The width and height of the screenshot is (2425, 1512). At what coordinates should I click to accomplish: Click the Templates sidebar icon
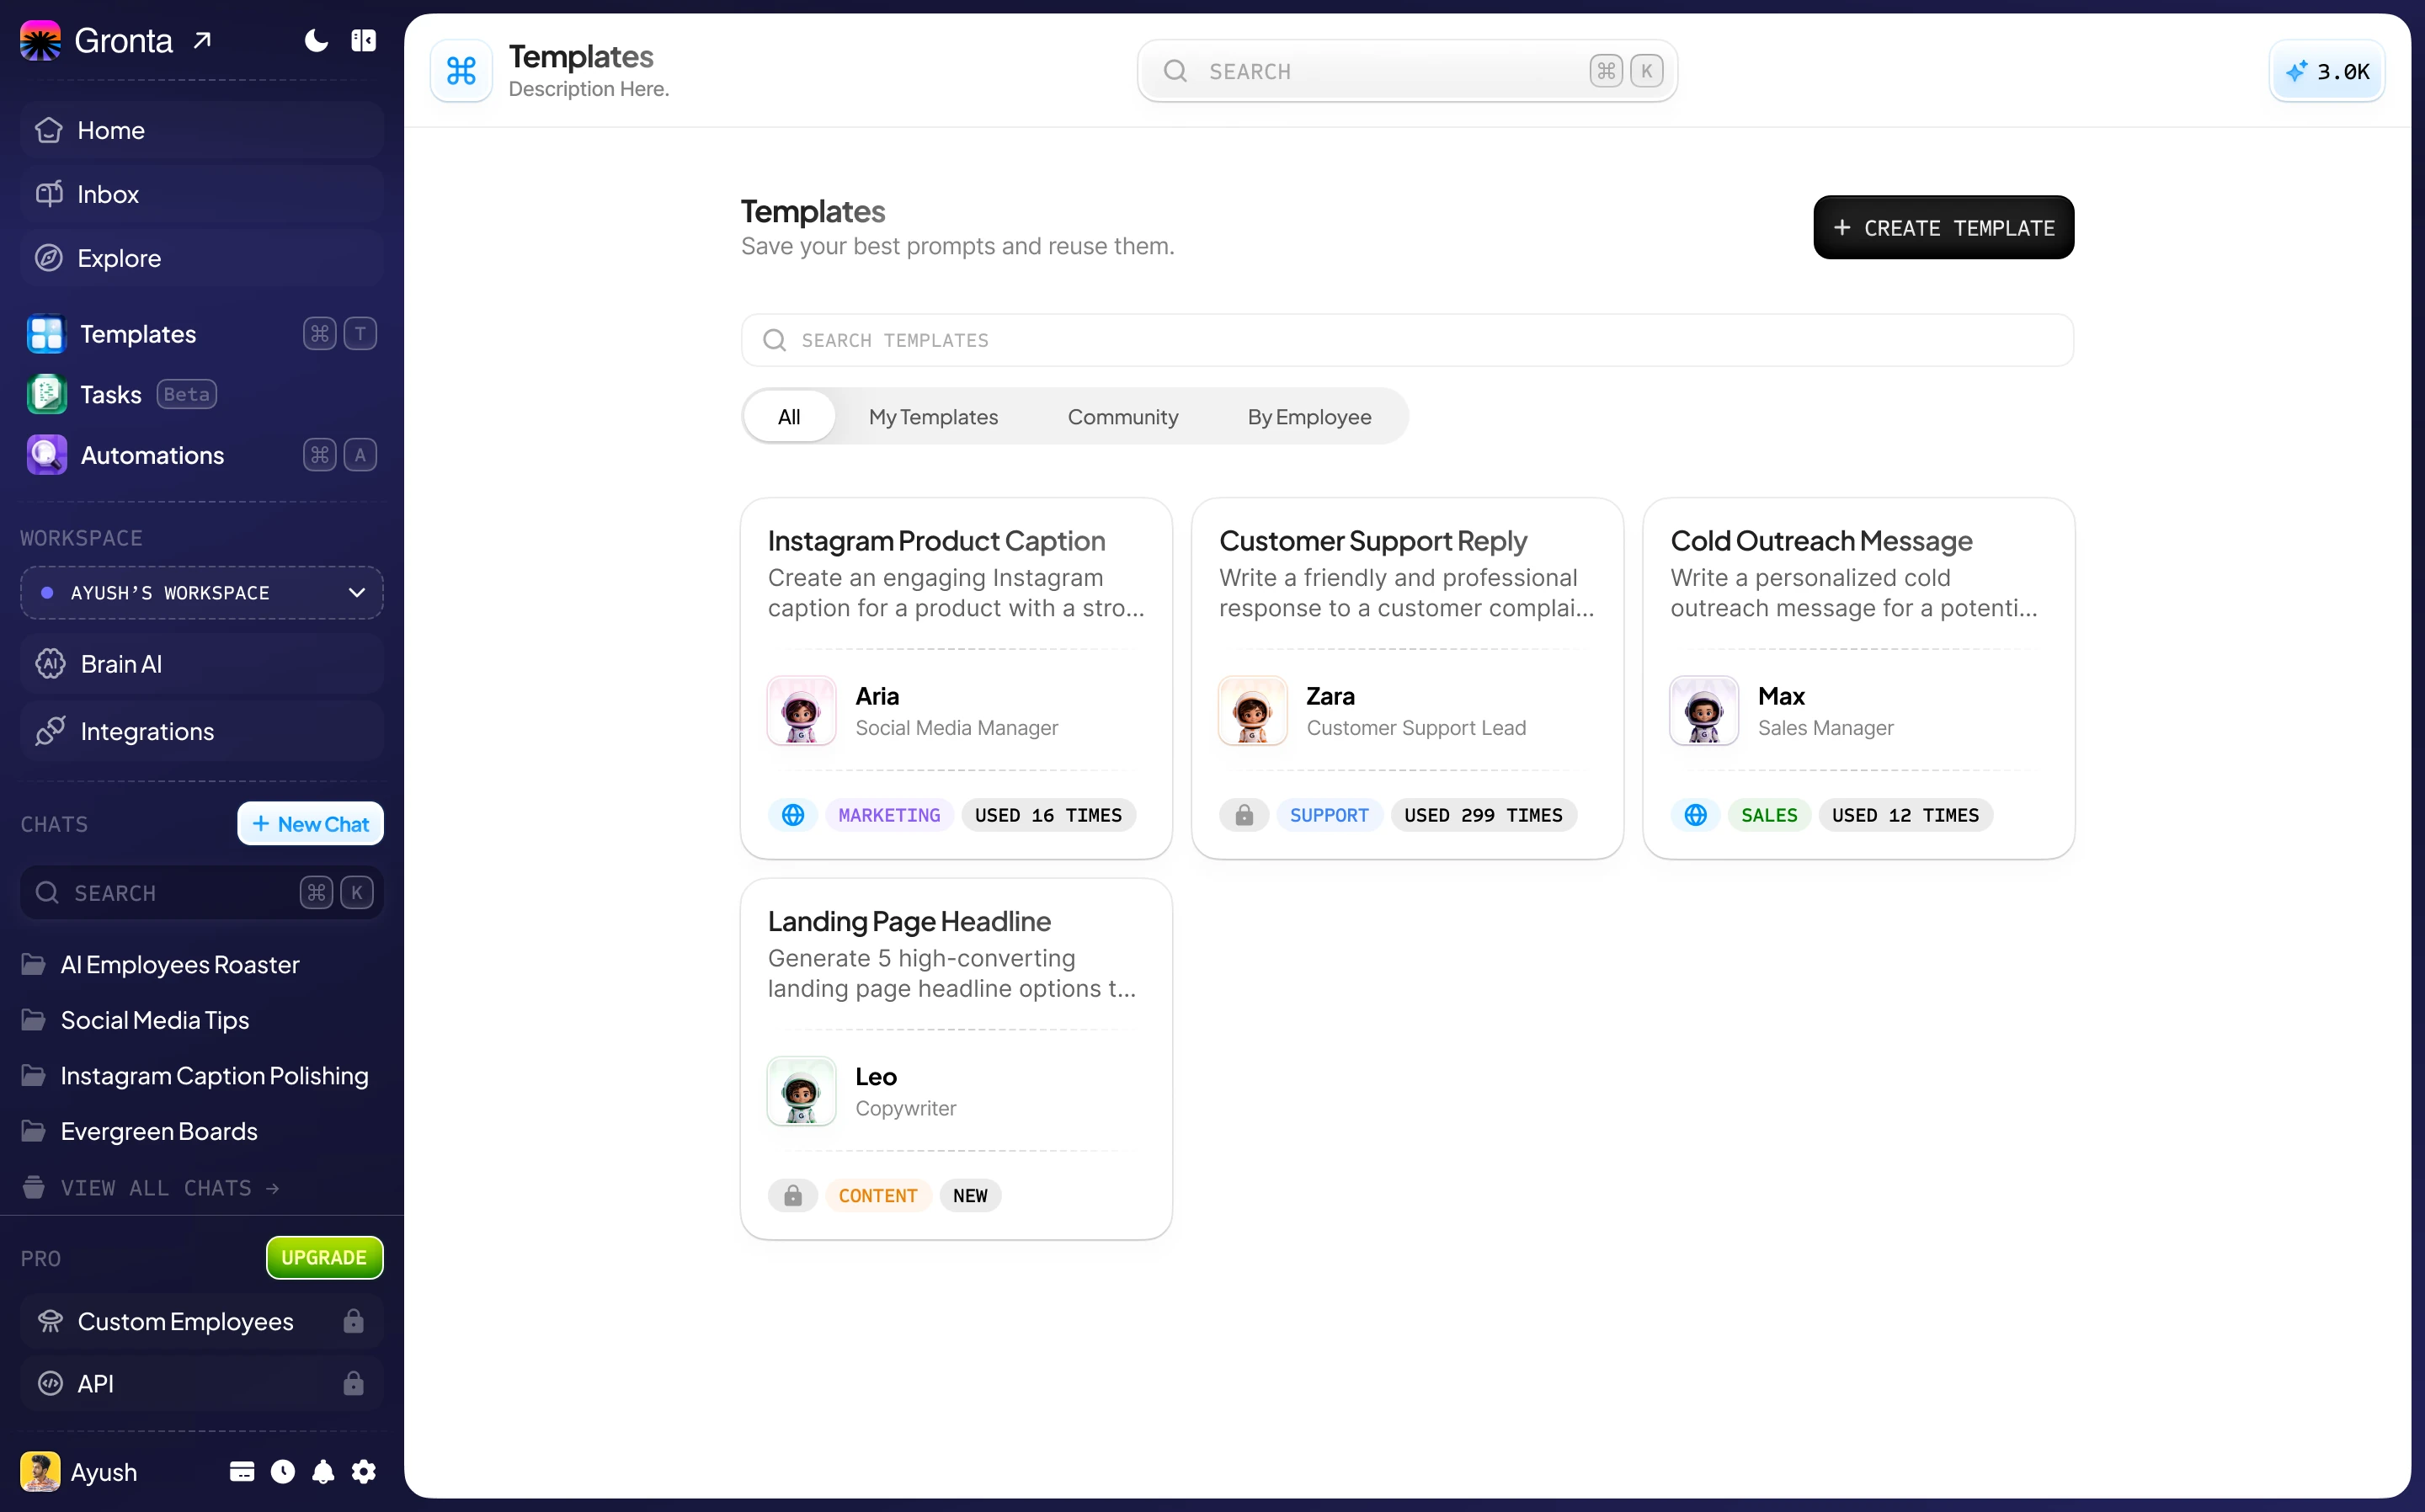click(x=46, y=334)
